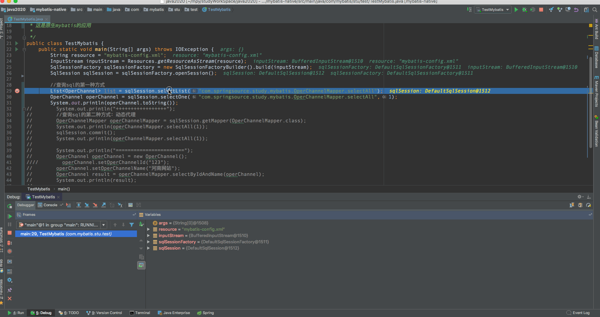Click the args variable row
Screen dimensions: 600x317
coord(369,223)
